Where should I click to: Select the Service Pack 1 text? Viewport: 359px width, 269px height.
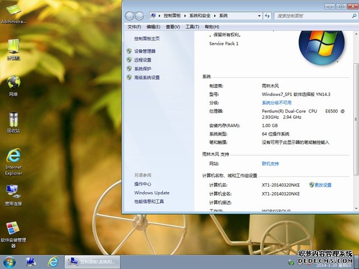[x=224, y=44]
